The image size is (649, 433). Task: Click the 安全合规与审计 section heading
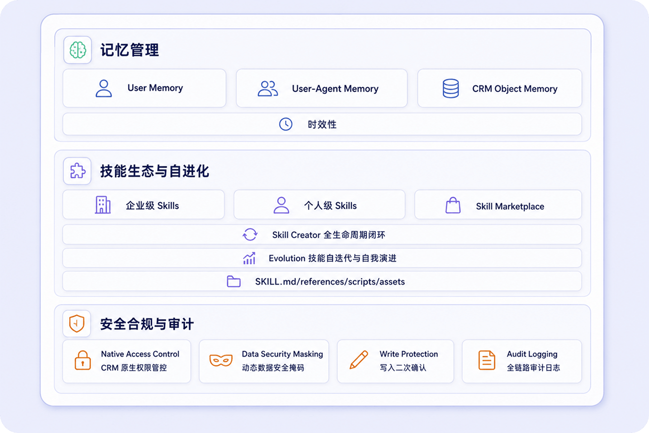[147, 324]
